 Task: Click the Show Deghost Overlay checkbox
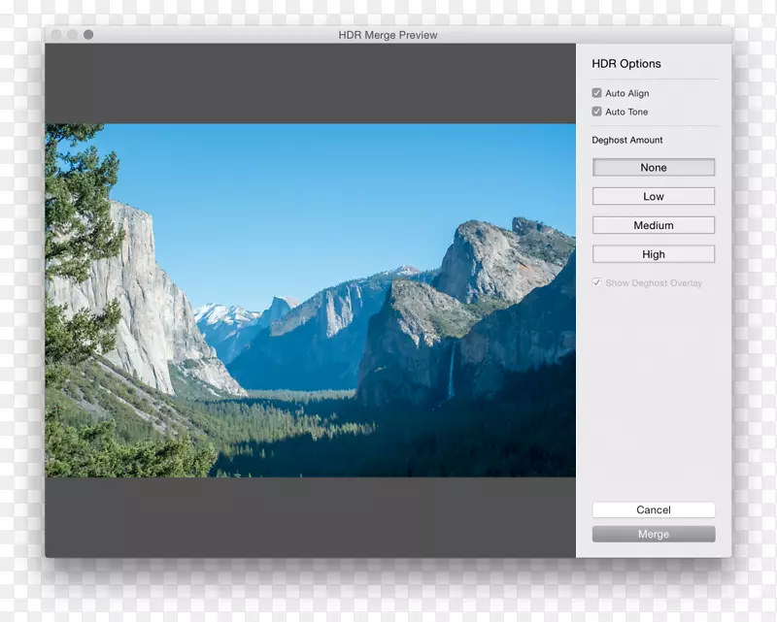click(597, 283)
